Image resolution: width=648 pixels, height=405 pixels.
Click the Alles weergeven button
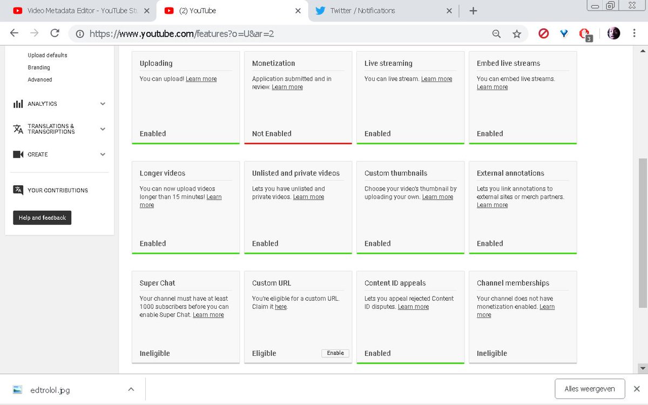590,389
